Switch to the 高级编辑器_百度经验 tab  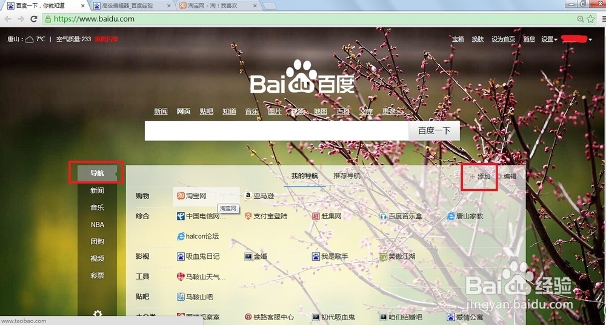pos(131,6)
